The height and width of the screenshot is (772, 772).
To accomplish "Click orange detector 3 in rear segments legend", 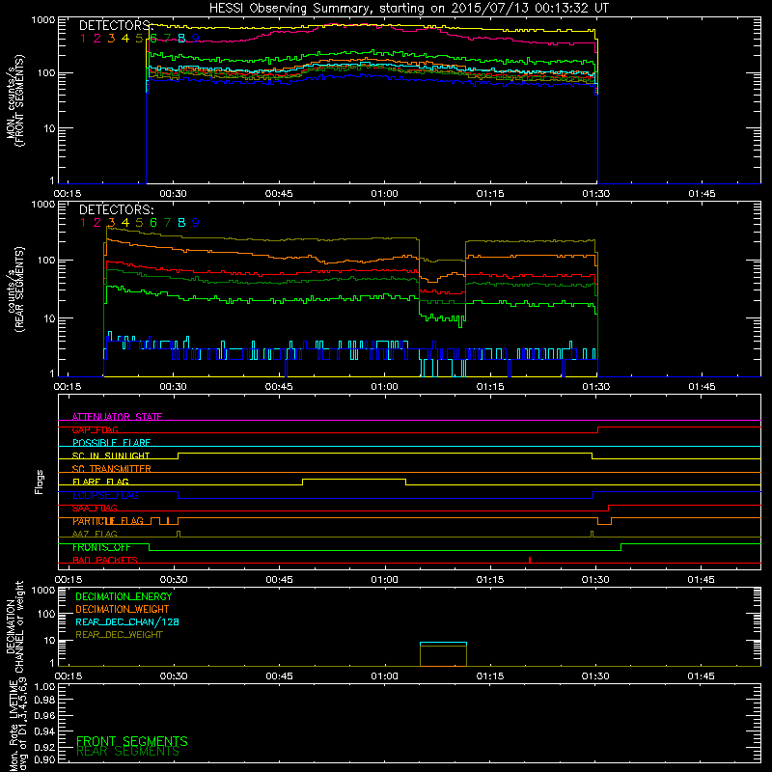I will coord(111,223).
